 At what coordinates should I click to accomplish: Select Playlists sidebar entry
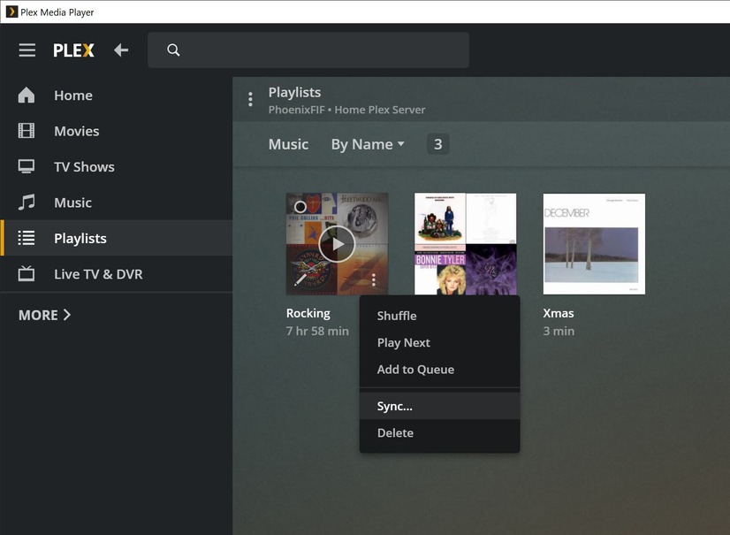(117, 238)
